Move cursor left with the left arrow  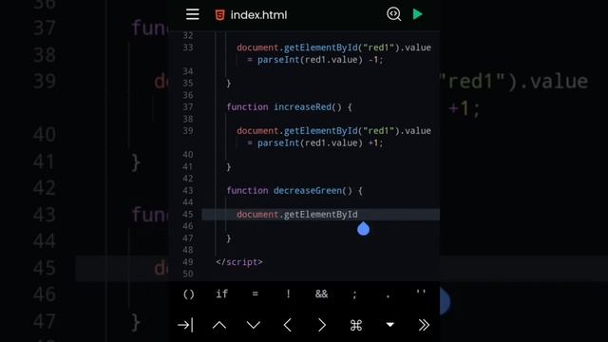tap(287, 325)
